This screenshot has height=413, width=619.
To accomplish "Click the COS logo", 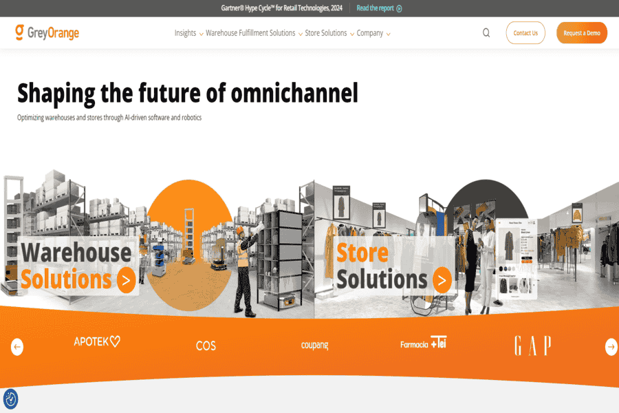I will pyautogui.click(x=206, y=346).
